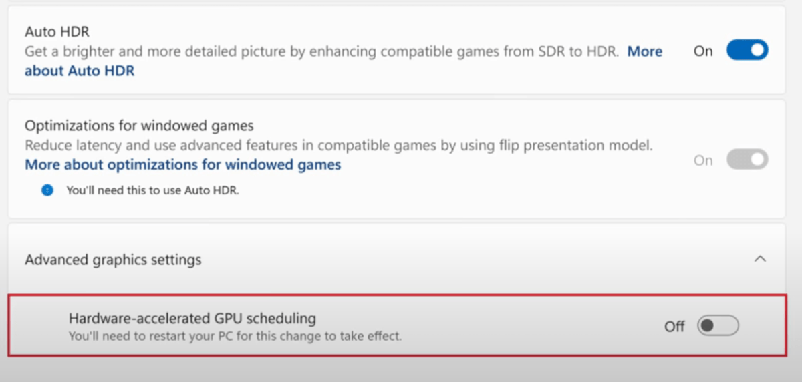Image resolution: width=802 pixels, height=382 pixels.
Task: Open "More about optimizations for windowed games" link
Action: pyautogui.click(x=182, y=164)
